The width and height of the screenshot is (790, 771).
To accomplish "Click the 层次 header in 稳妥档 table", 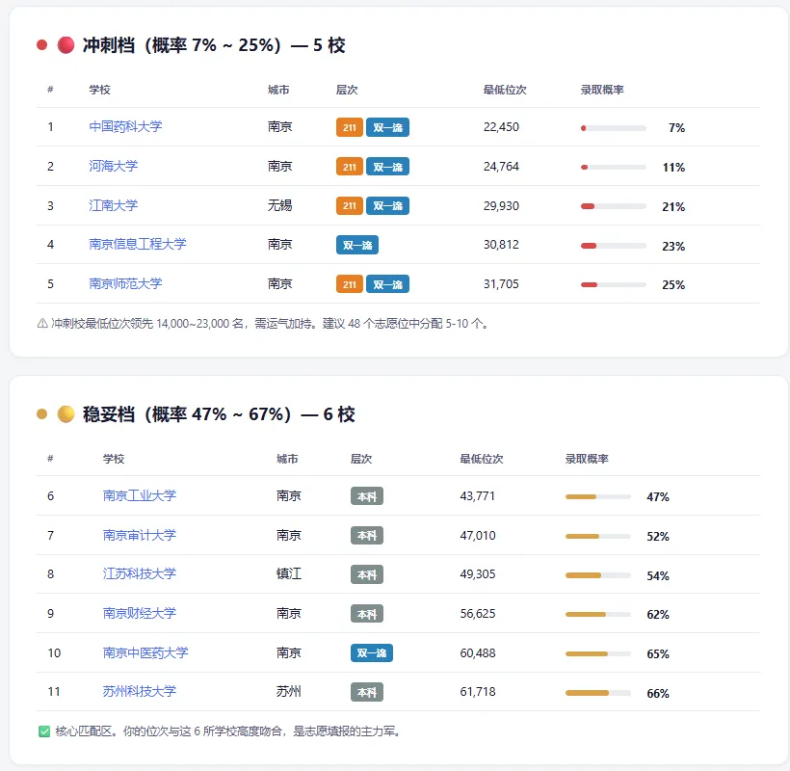I will (x=361, y=459).
